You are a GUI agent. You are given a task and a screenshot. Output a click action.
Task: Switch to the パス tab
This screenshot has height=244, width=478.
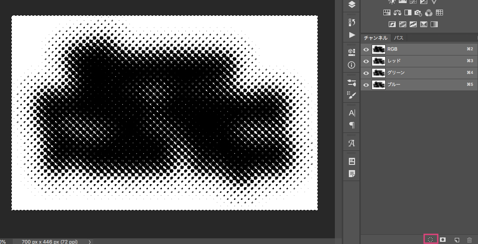(x=399, y=38)
